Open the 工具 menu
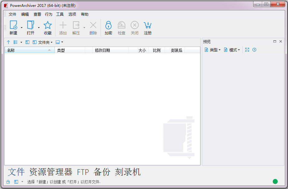288x189 pixels. click(x=60, y=14)
